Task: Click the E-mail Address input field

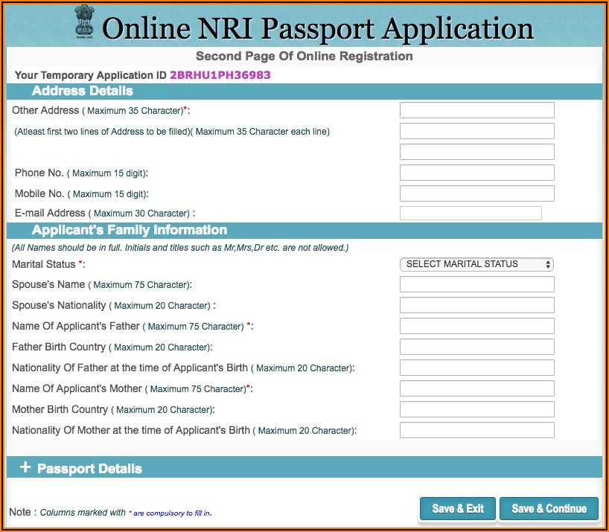Action: [x=471, y=214]
